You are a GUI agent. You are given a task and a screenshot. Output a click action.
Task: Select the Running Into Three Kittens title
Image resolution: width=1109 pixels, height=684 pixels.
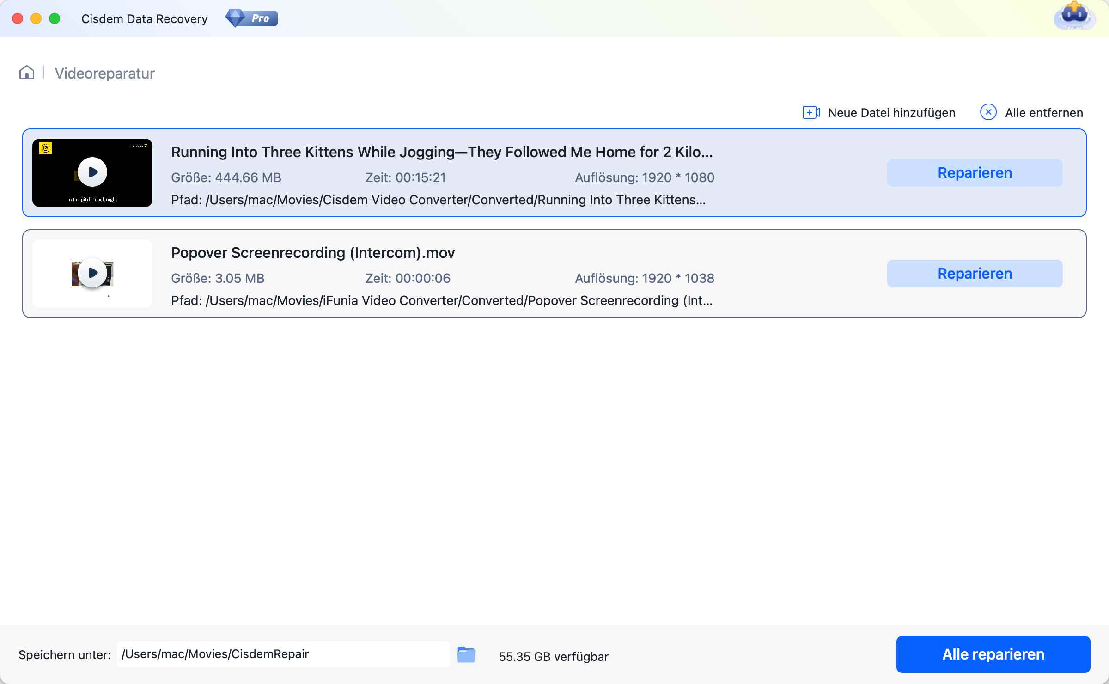[x=441, y=152]
